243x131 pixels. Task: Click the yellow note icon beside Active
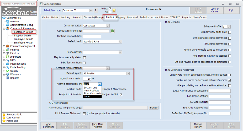(114, 10)
